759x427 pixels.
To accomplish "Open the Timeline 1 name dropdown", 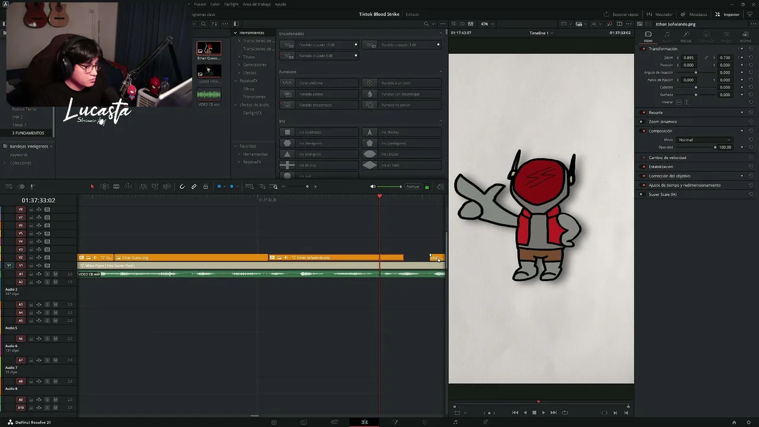I will click(541, 33).
